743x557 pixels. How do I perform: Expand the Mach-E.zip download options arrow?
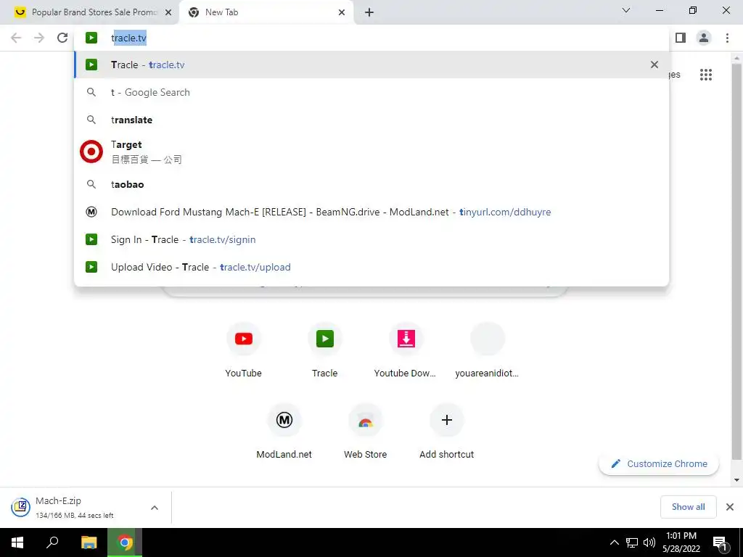155,508
